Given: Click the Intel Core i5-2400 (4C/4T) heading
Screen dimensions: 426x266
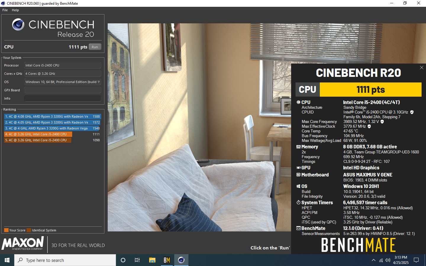Looking at the screenshot, I should pos(372,102).
